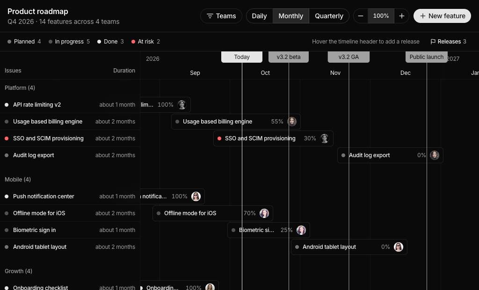Click the zoom in plus icon
Image resolution: width=479 pixels, height=290 pixels.
pos(402,16)
